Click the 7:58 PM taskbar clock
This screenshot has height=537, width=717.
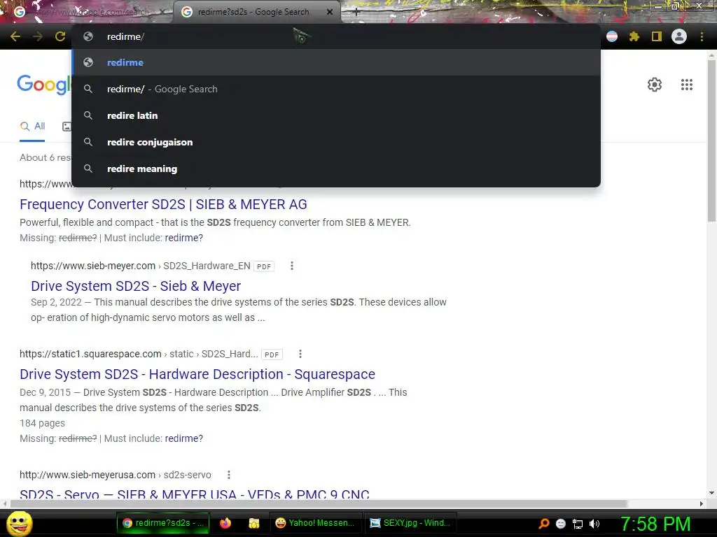point(655,524)
